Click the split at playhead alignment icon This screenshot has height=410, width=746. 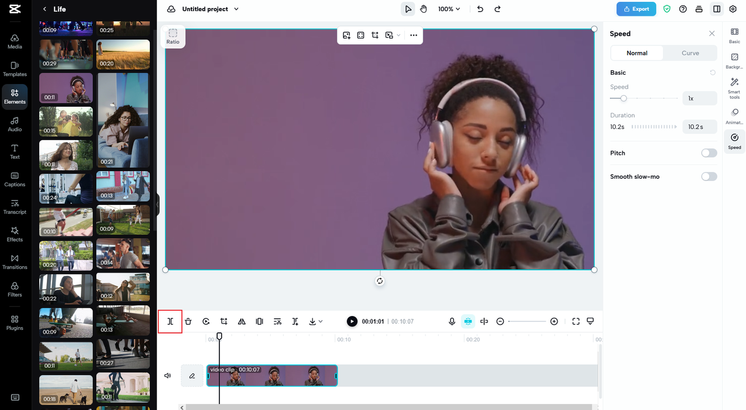pos(484,321)
